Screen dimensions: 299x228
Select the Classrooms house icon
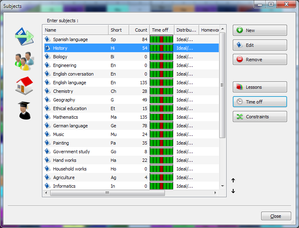[x=24, y=86]
